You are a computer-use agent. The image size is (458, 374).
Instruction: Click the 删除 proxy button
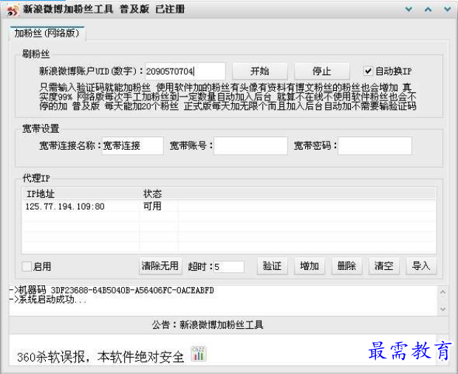point(346,266)
